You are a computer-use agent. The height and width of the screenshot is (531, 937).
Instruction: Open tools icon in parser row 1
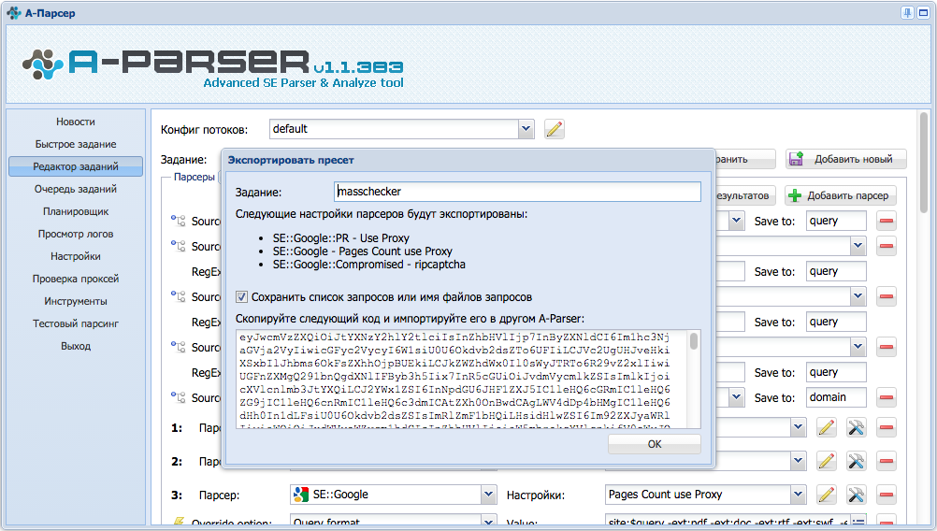click(857, 427)
